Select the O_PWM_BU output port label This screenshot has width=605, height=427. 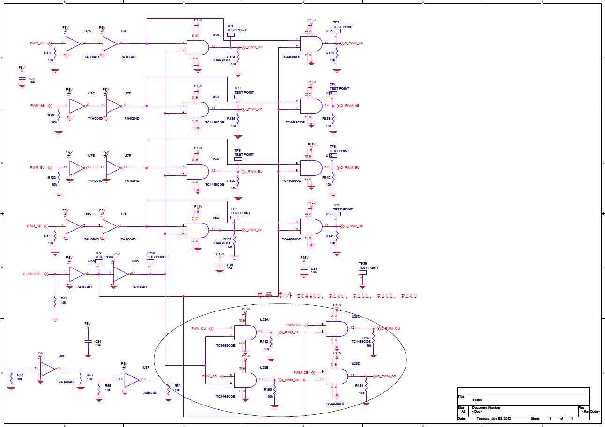tap(350, 168)
